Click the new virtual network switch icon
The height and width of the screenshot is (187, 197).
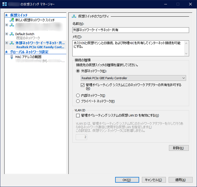coord(12,20)
